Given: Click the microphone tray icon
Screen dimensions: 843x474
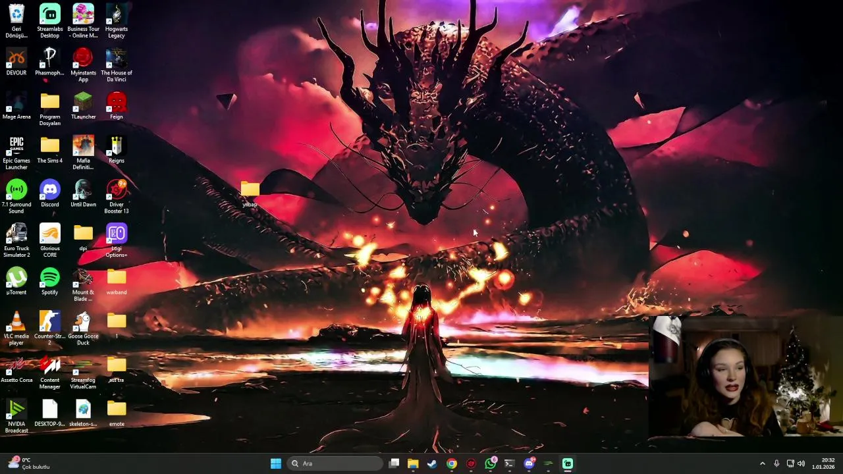Looking at the screenshot, I should 776,463.
